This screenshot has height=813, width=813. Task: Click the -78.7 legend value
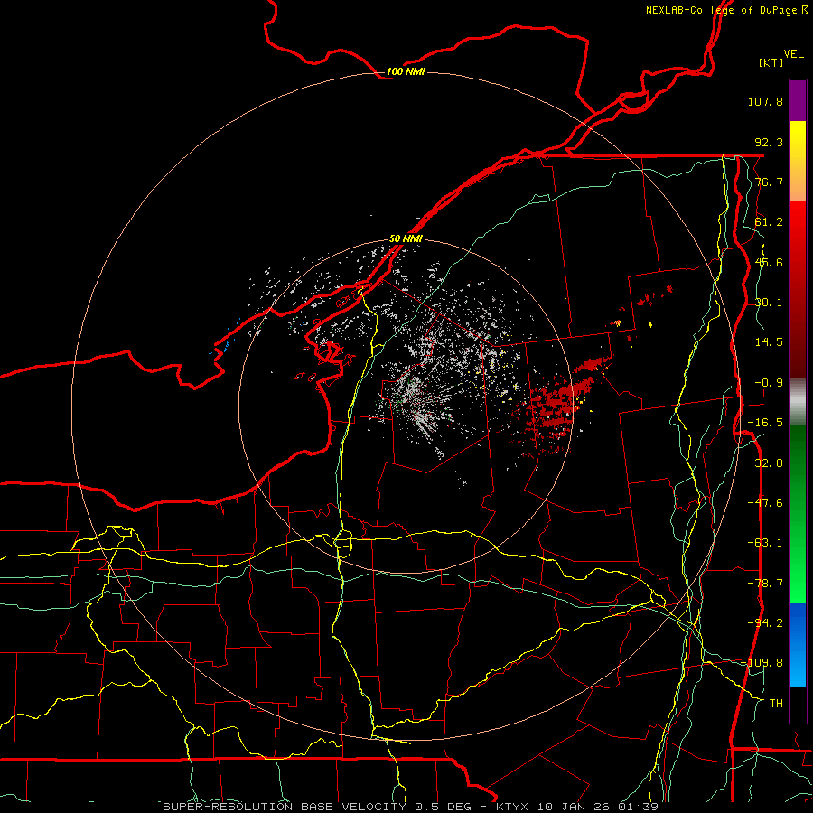[765, 584]
